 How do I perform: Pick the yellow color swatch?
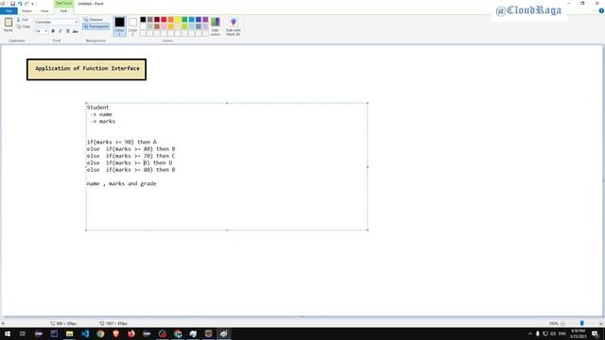178,20
